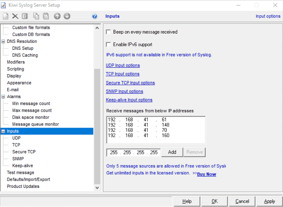Screen dimensions: 283x207
Task: Toggle the Enable IPv6 support checkbox
Action: point(109,45)
